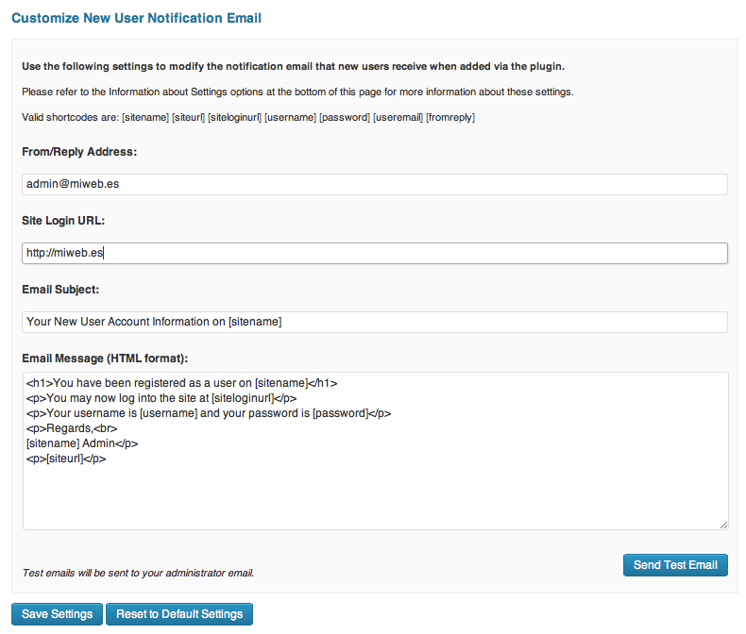Click the test emails administrator note
The width and height of the screenshot is (746, 634).
[138, 573]
